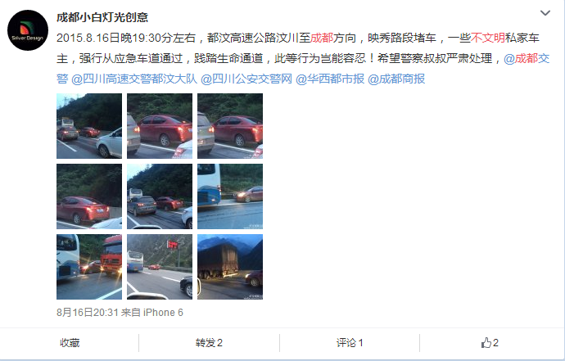
Task: Open the iPhone 6 source link
Action: pyautogui.click(x=163, y=313)
